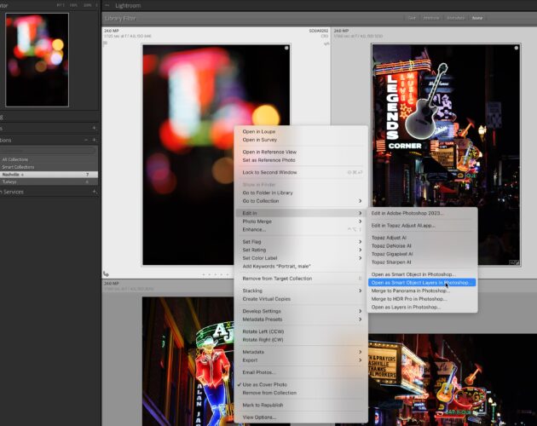Click the collections search field
537x426 pixels.
[x=48, y=150]
